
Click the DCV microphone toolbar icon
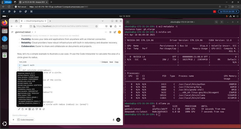point(15,11)
